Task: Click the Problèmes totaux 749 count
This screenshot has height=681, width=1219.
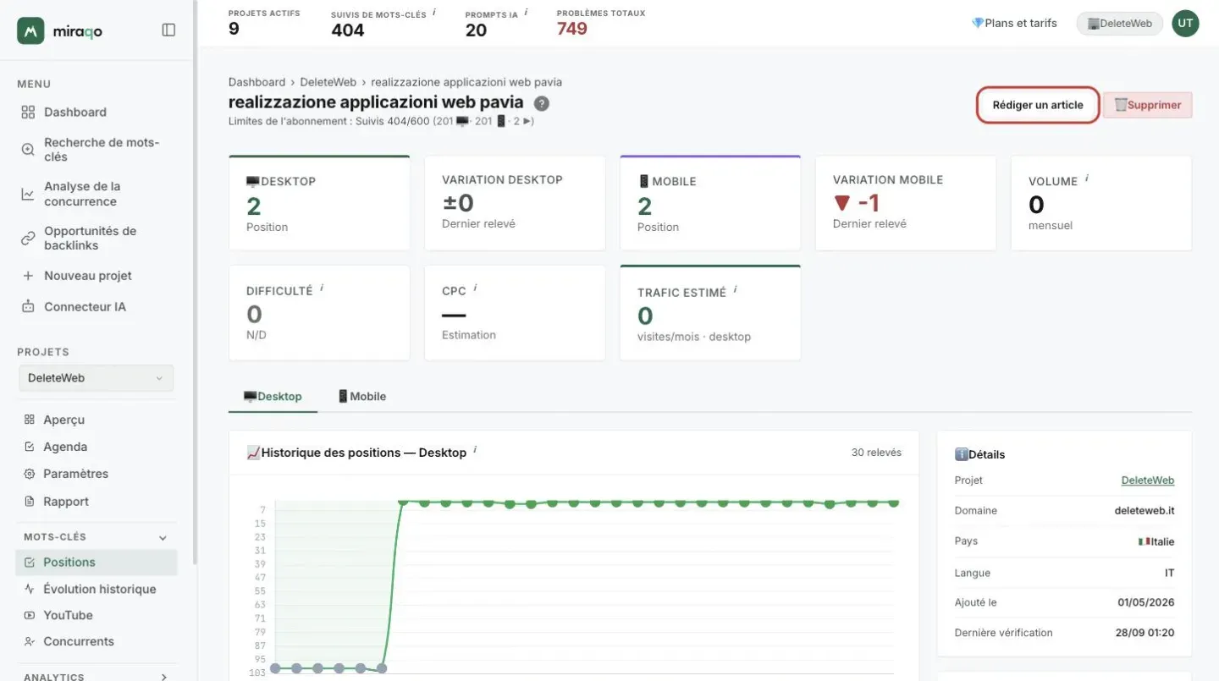Action: [x=572, y=30]
